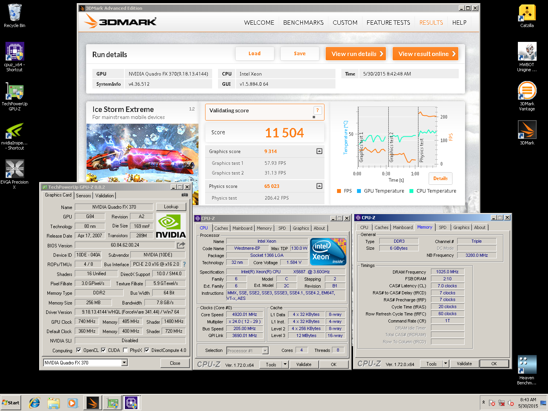The width and height of the screenshot is (548, 411).
Task: Click Validate in left CPU-Z window
Action: point(304,364)
